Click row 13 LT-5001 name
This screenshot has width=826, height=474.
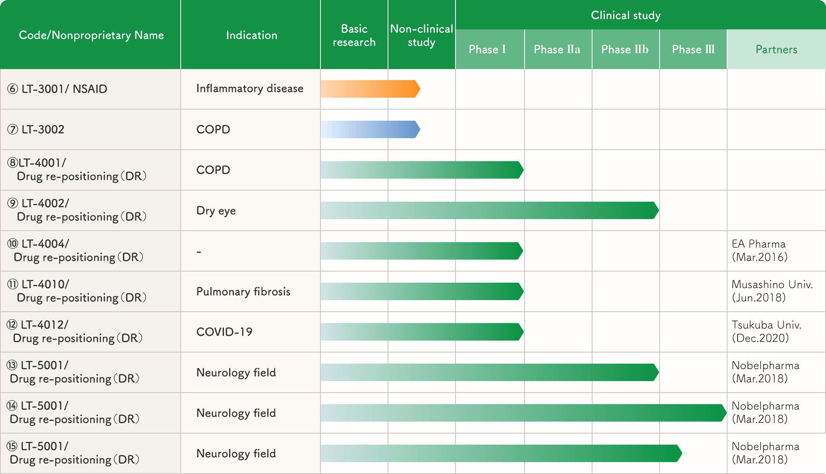pos(73,372)
